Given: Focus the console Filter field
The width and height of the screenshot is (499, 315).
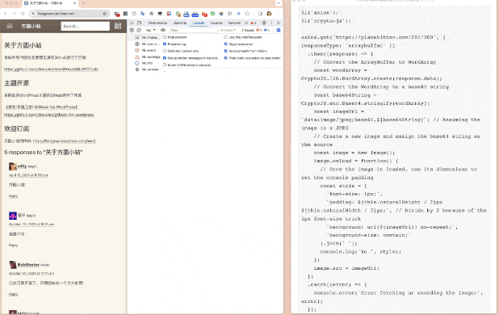Looking at the screenshot, I should click(194, 30).
